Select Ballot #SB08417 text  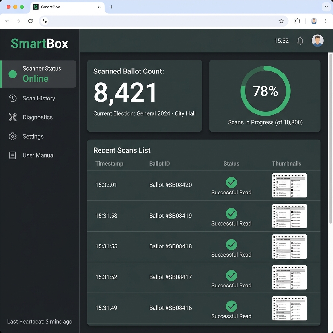click(170, 277)
